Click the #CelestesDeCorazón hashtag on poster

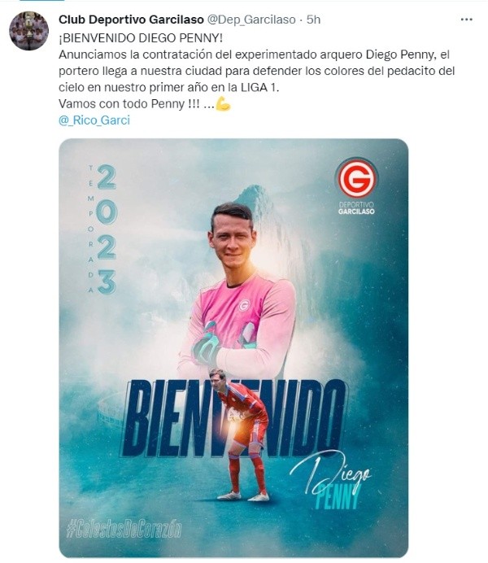pos(124,529)
